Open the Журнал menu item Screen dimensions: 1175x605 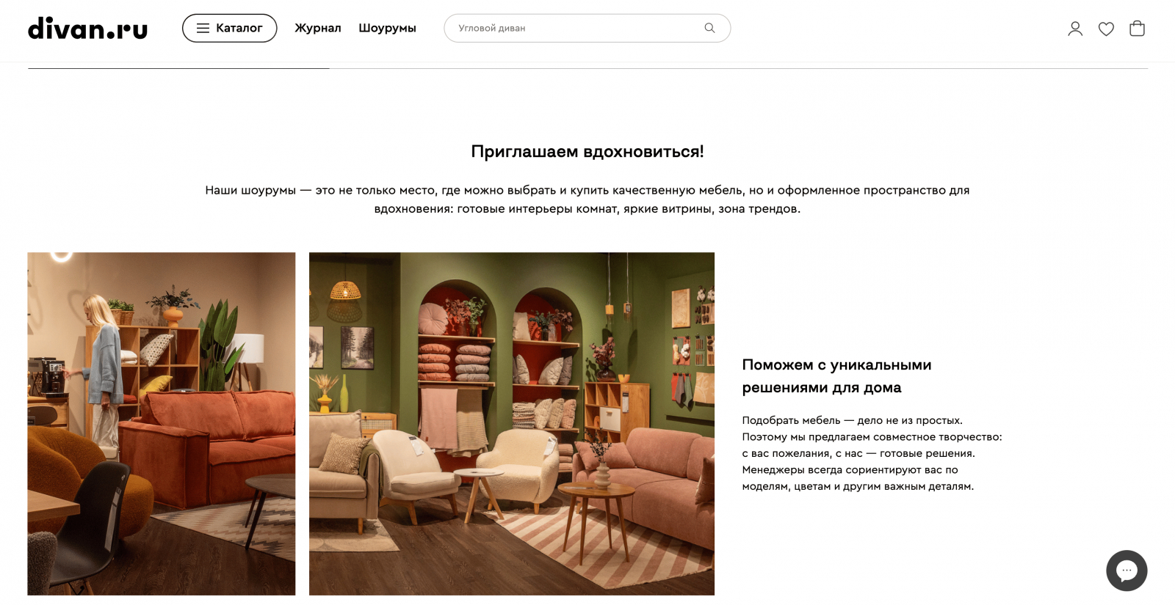(x=318, y=28)
